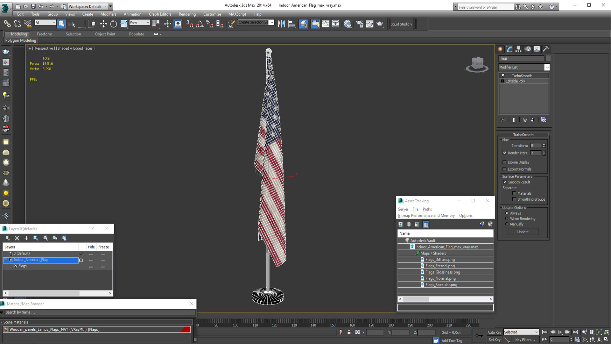Activate the Select and Scale tool

click(x=124, y=24)
